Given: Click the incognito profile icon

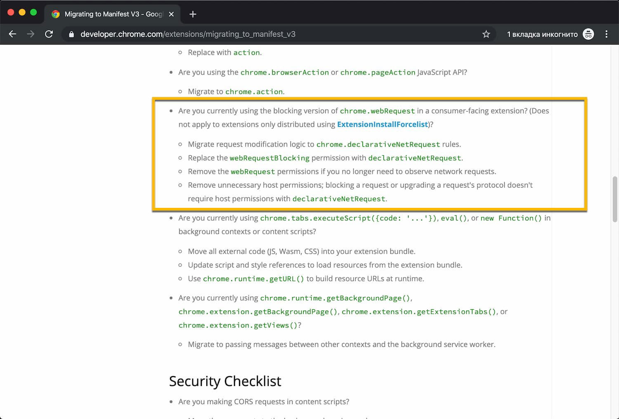Looking at the screenshot, I should [x=588, y=34].
